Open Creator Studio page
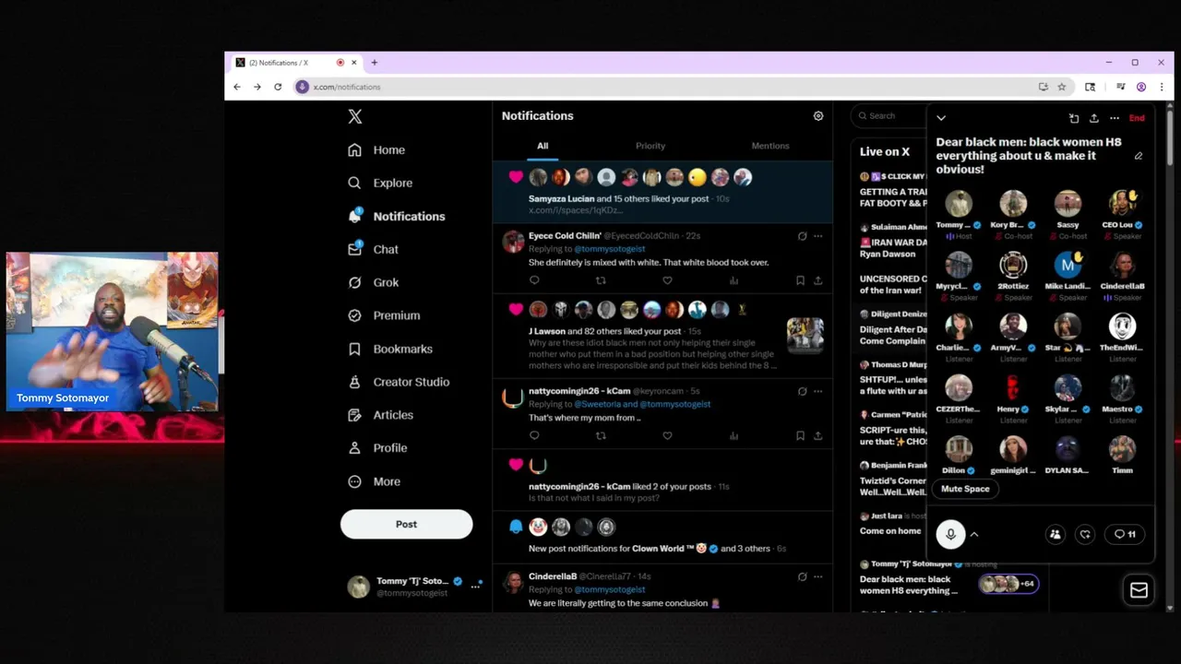The width and height of the screenshot is (1181, 664). 399,382
